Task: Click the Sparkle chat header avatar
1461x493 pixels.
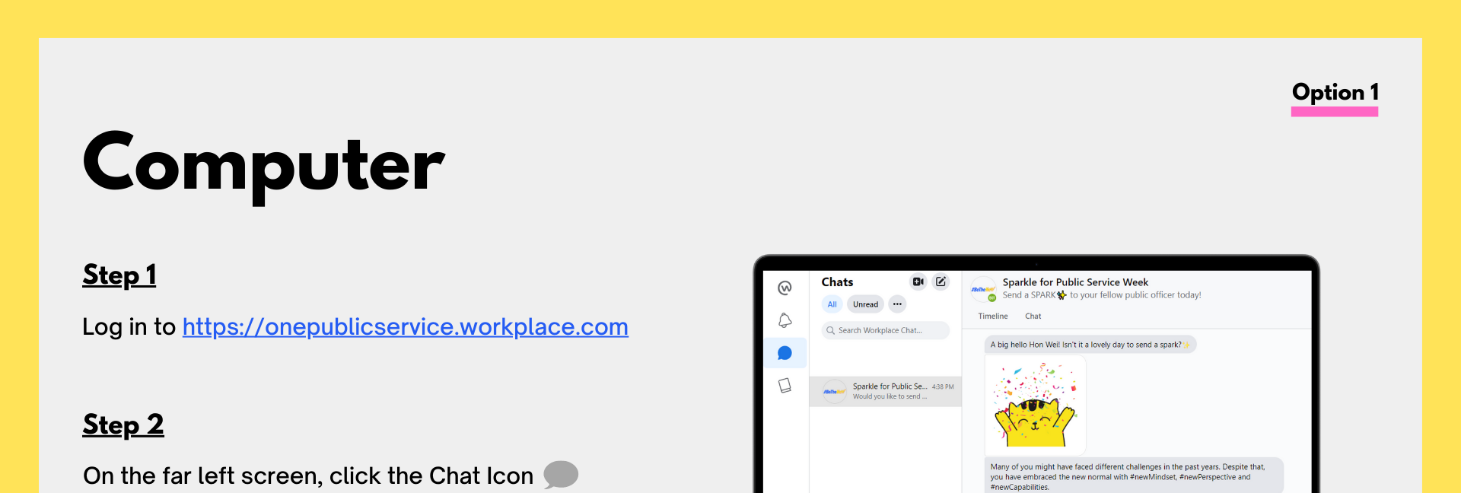Action: pyautogui.click(x=983, y=289)
